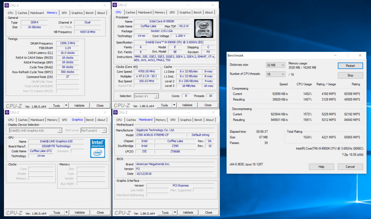Switch to the Memory tab in the Graphics window
The height and width of the screenshot is (219, 371).
[52, 120]
